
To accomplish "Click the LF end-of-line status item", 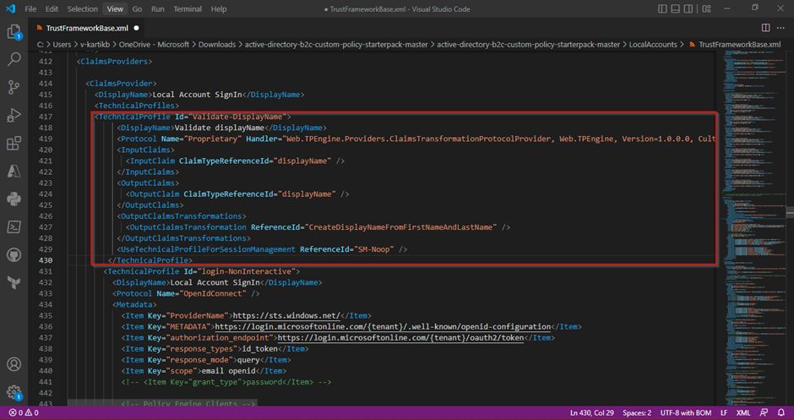I will (724, 413).
